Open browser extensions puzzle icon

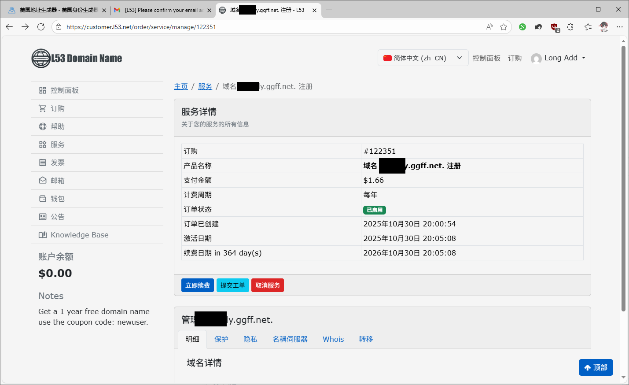570,27
